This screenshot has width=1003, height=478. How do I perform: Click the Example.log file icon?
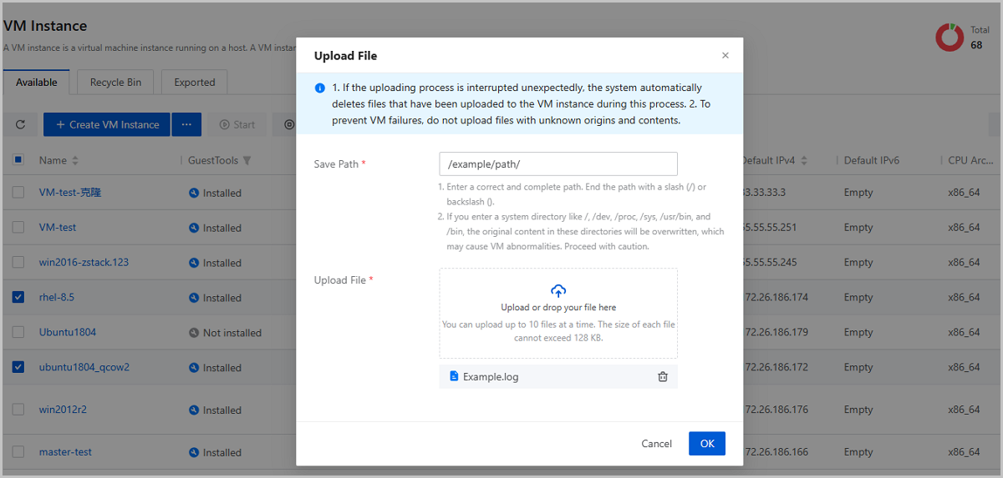454,377
